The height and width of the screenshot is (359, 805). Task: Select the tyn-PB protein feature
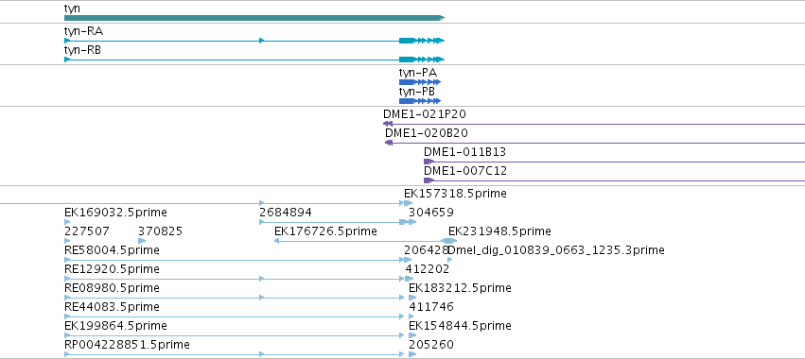pyautogui.click(x=420, y=101)
